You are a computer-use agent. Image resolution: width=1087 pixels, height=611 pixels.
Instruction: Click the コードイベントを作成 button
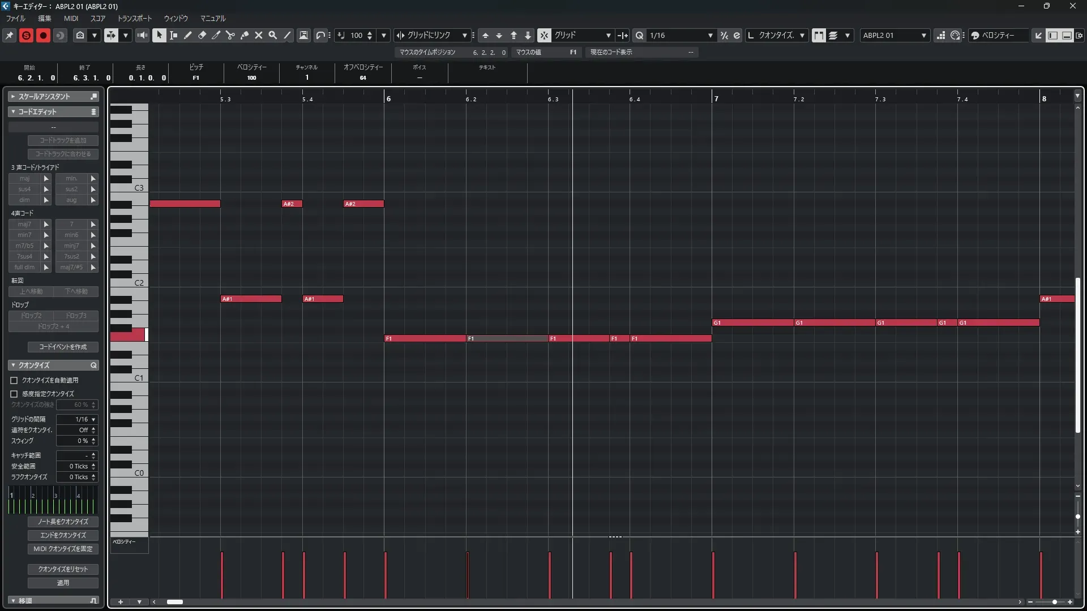(63, 347)
